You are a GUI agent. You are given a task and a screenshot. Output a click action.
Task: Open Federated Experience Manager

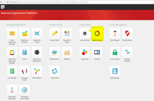point(12,52)
